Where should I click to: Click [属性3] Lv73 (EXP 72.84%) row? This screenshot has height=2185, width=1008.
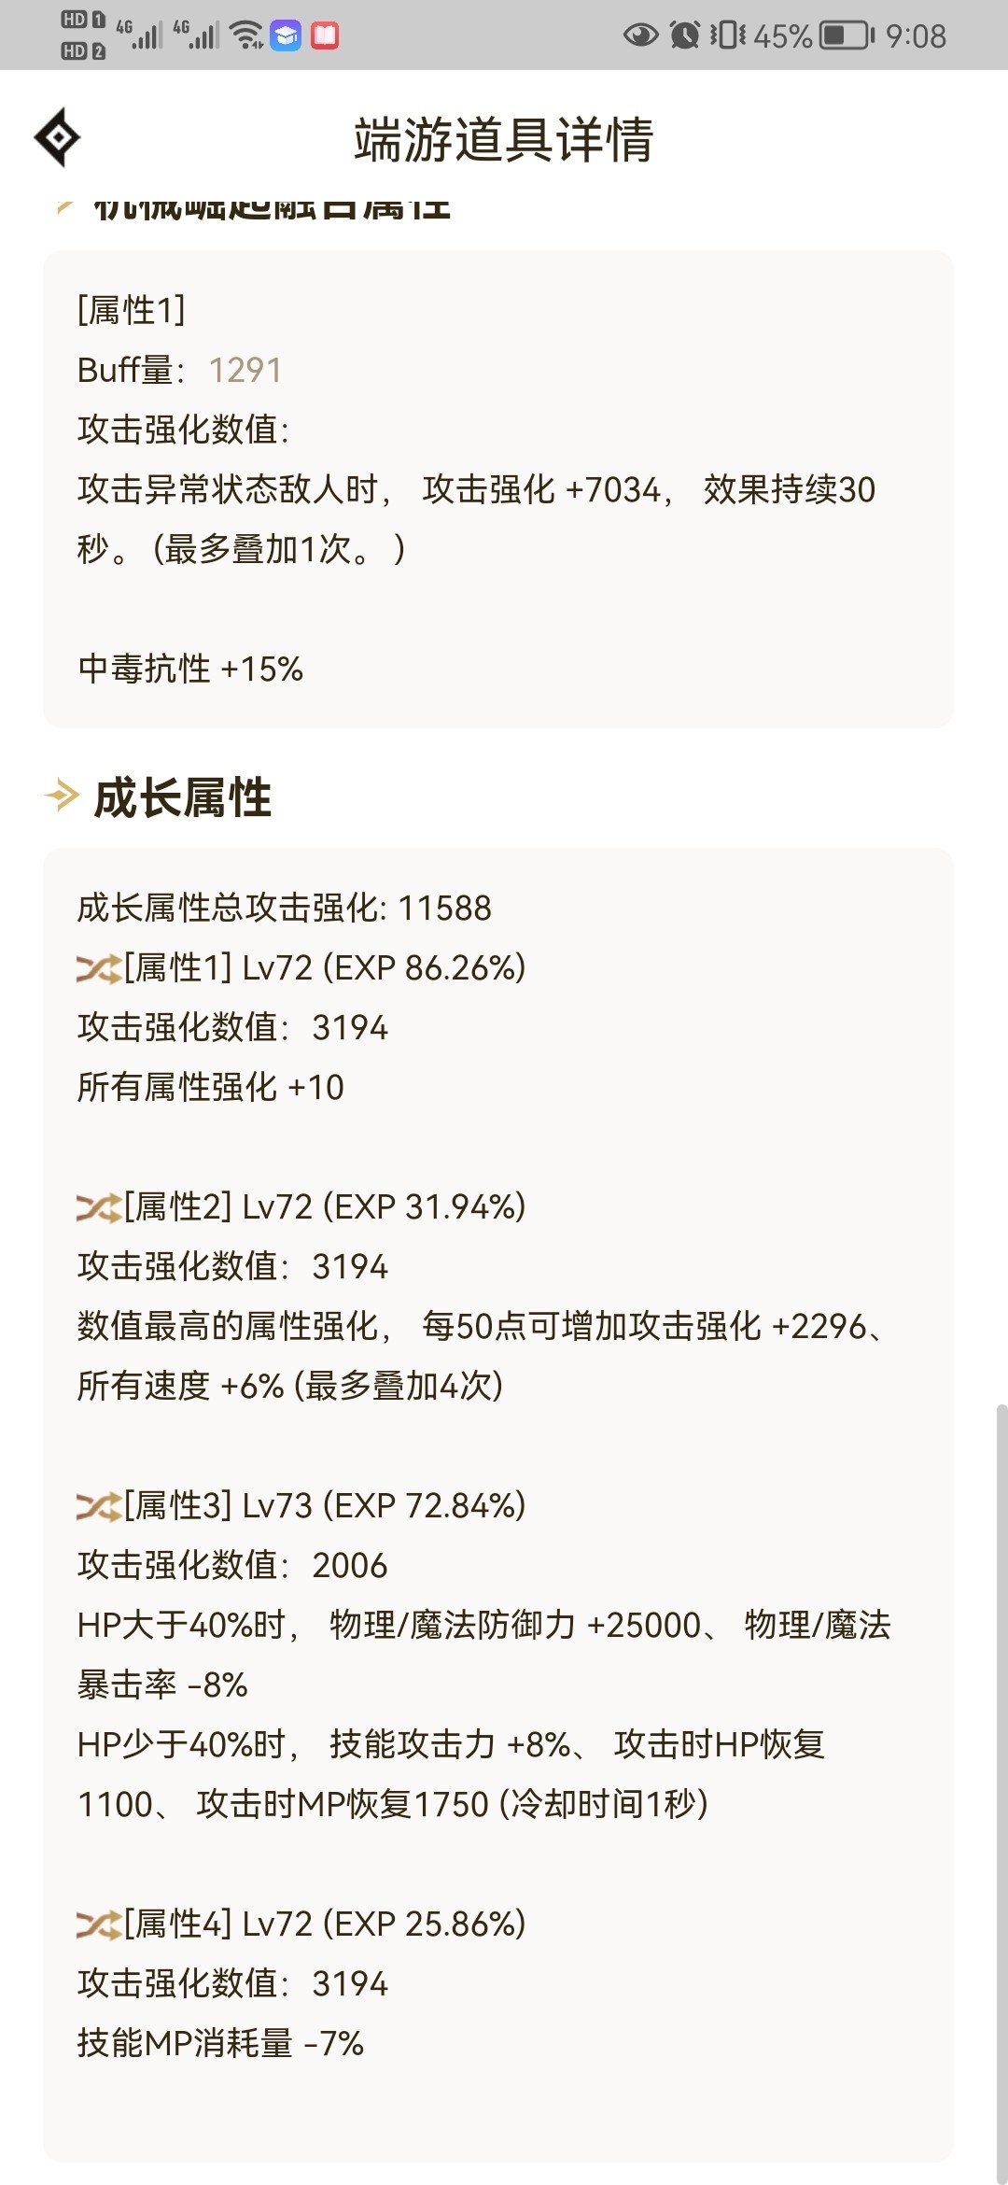tap(301, 1505)
